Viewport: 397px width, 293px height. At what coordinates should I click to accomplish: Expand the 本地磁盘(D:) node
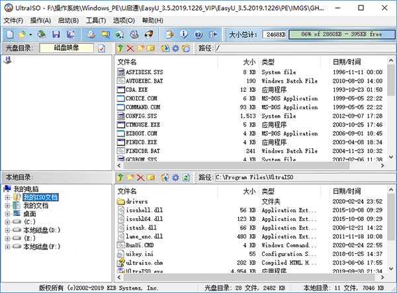[7, 230]
